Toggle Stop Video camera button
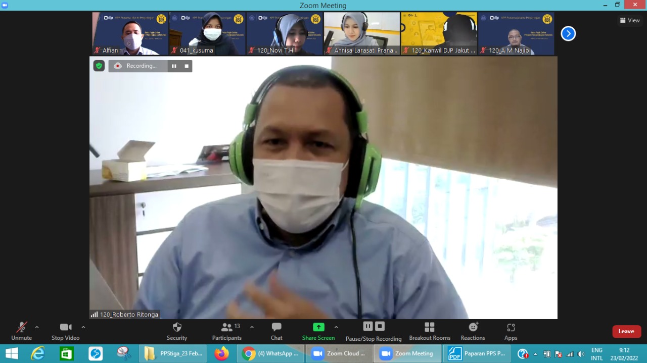647x363 pixels. (65, 331)
